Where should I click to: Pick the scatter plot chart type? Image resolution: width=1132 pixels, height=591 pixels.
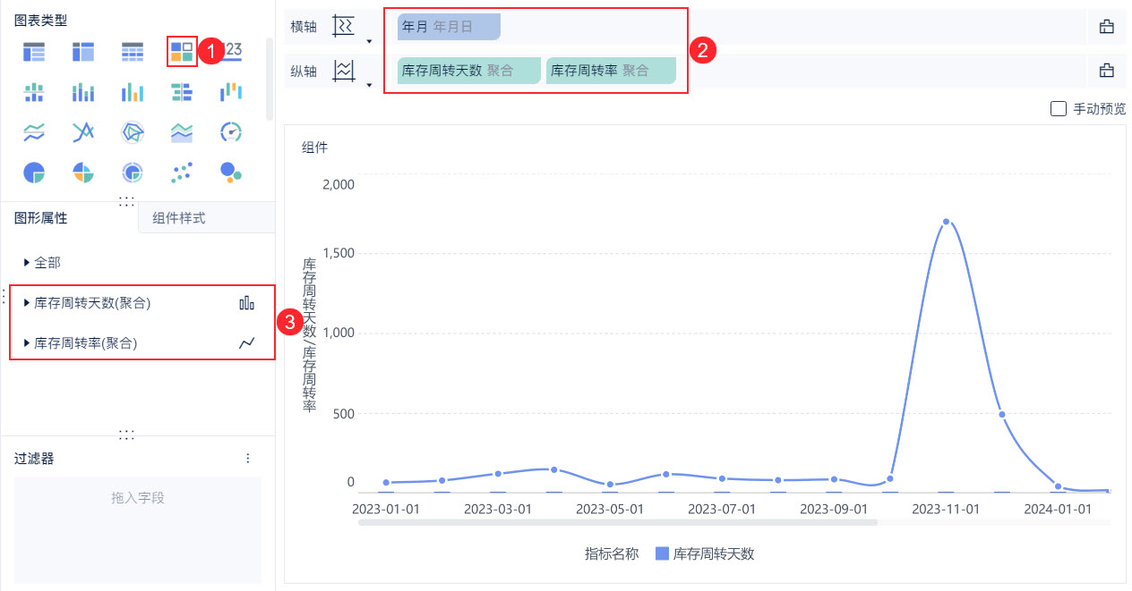tap(182, 172)
